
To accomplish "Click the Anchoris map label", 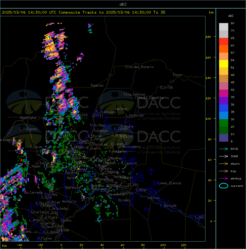I will [69, 201].
